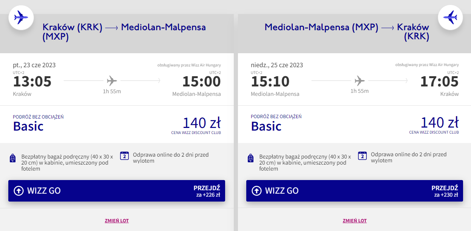Click the calendar check-in icon in return card

(363, 156)
